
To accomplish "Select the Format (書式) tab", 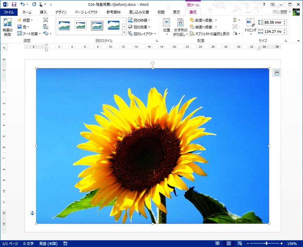I will click(193, 12).
